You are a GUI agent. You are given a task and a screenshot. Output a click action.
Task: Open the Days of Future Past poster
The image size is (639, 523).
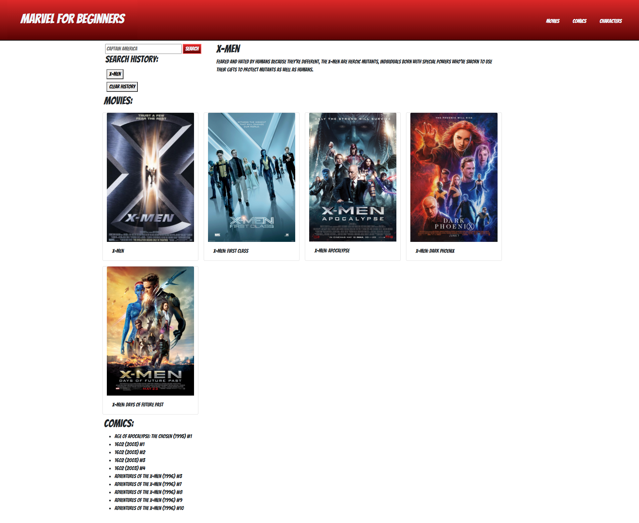[150, 331]
